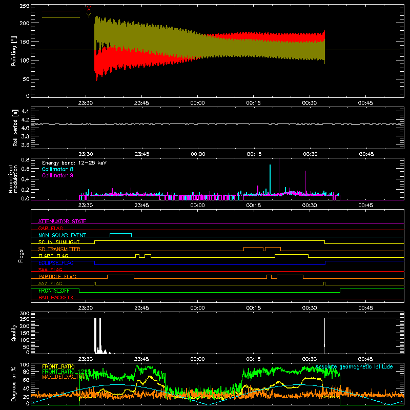The width and height of the screenshot is (410, 410).
Task: Click the 150 value on the Quality axis
Action: (x=25, y=333)
